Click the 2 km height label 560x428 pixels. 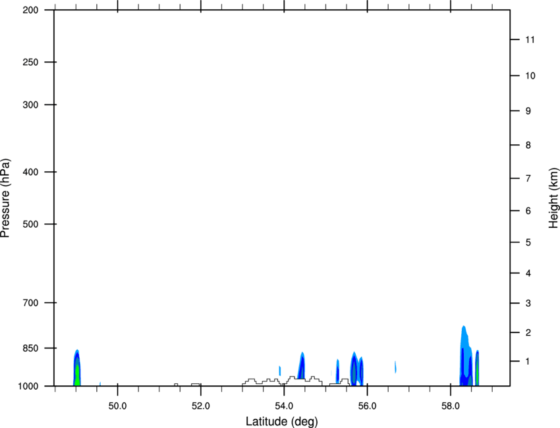pos(528,333)
